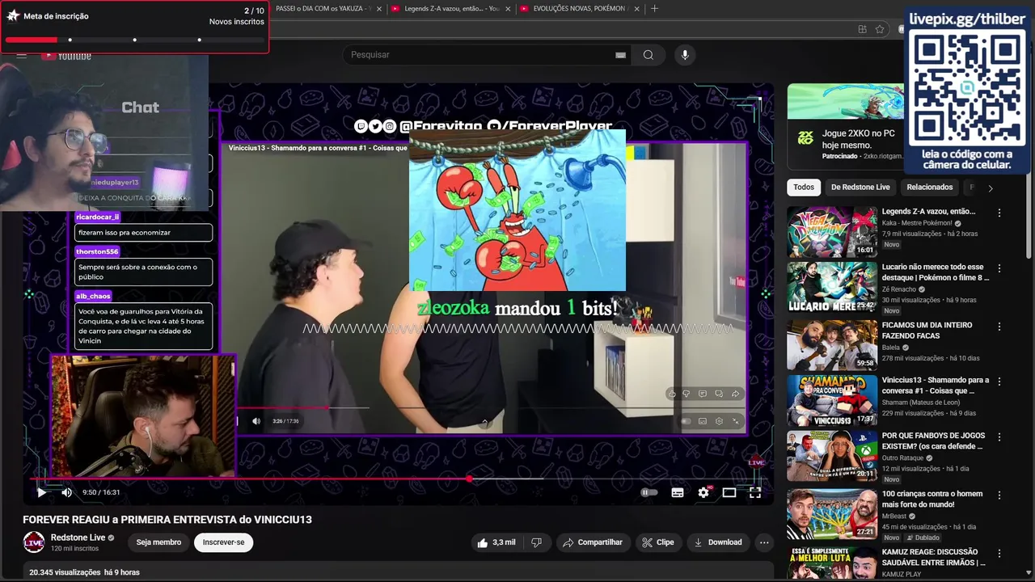Focus the Pesquisar search field
This screenshot has width=1035, height=582.
click(x=477, y=55)
